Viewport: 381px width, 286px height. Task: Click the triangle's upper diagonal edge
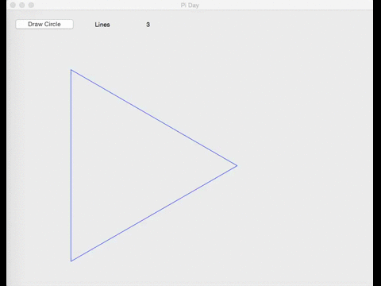(154, 118)
